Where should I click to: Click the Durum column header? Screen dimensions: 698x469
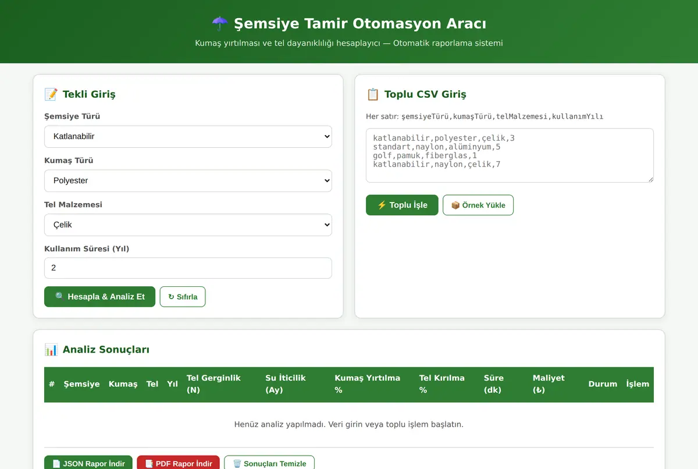(x=603, y=384)
